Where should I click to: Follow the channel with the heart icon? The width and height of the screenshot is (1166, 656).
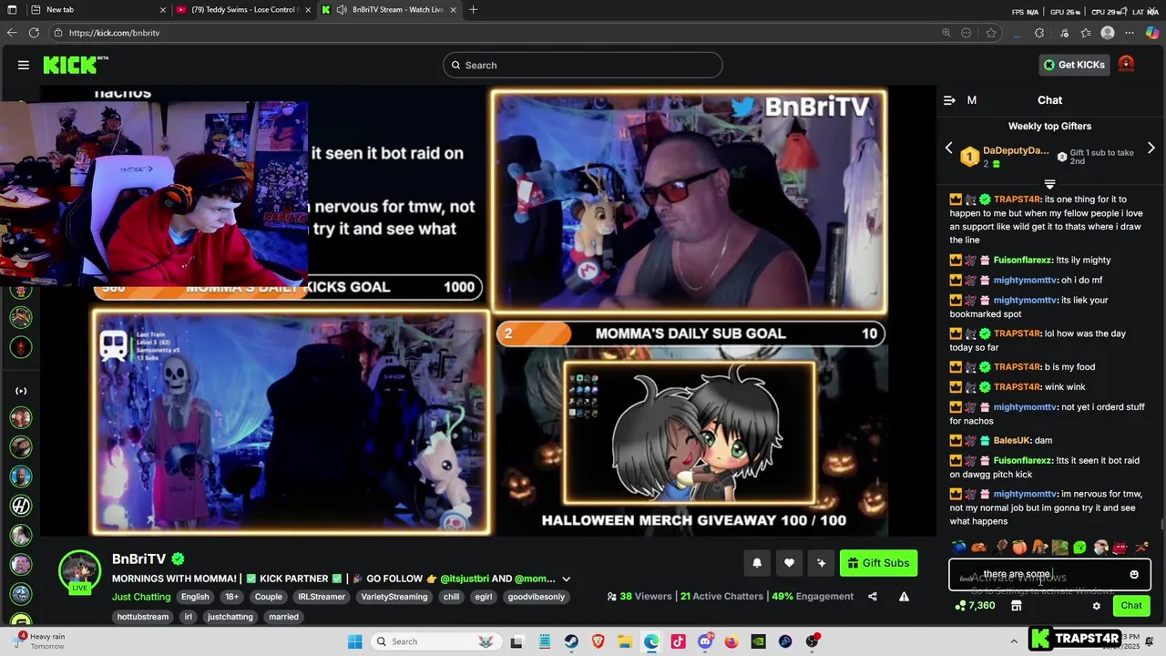pyautogui.click(x=789, y=563)
